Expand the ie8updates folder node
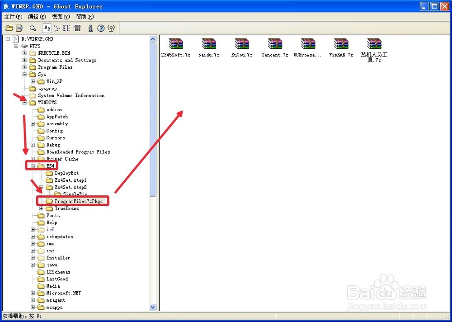Screen dimensions: 452x322 click(x=33, y=237)
